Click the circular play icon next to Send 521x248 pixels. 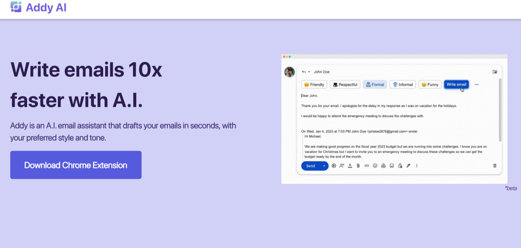(334, 166)
